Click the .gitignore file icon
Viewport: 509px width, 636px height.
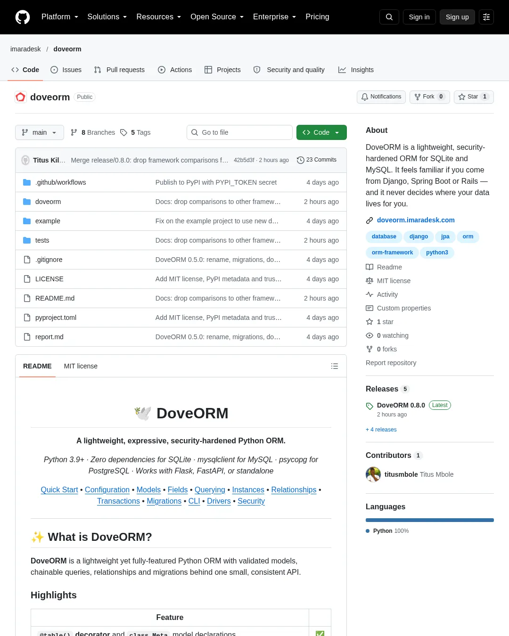point(27,260)
